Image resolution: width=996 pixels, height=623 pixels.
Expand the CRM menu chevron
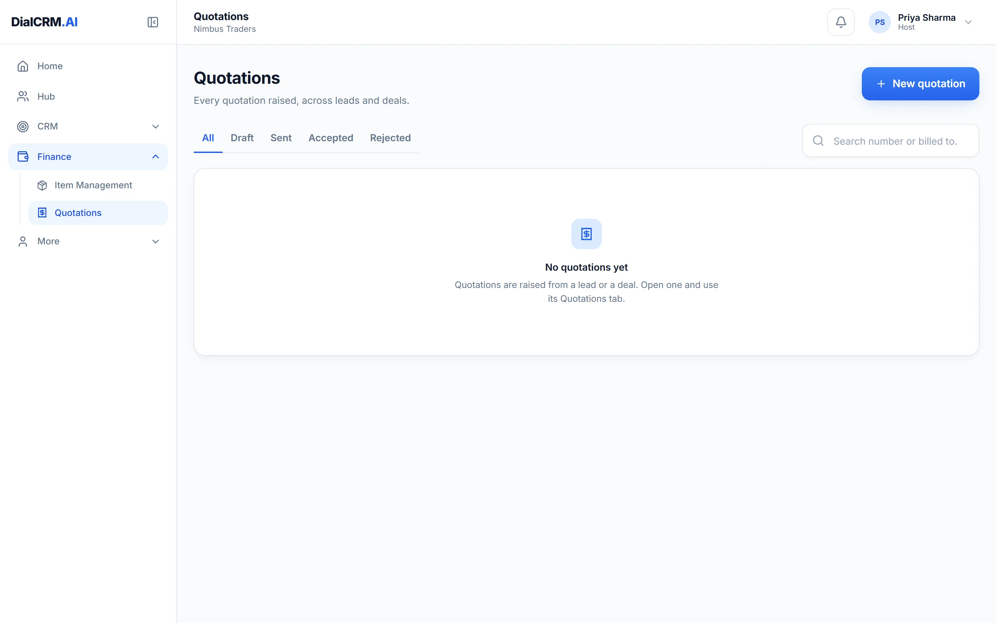click(156, 126)
